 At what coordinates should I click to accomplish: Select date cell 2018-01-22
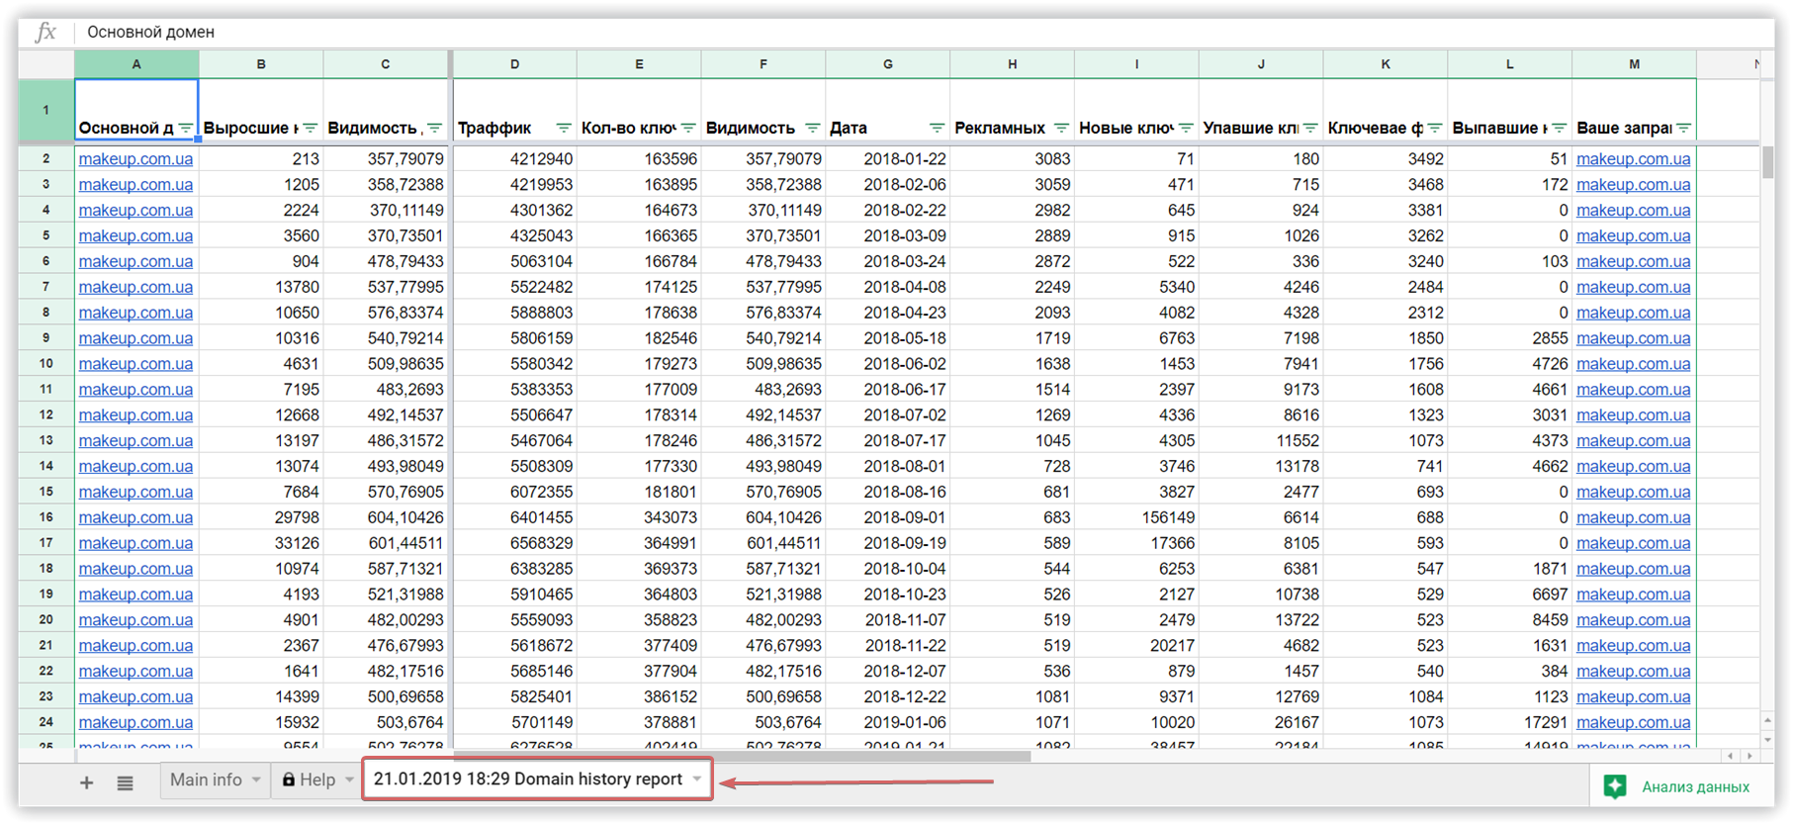click(x=887, y=158)
